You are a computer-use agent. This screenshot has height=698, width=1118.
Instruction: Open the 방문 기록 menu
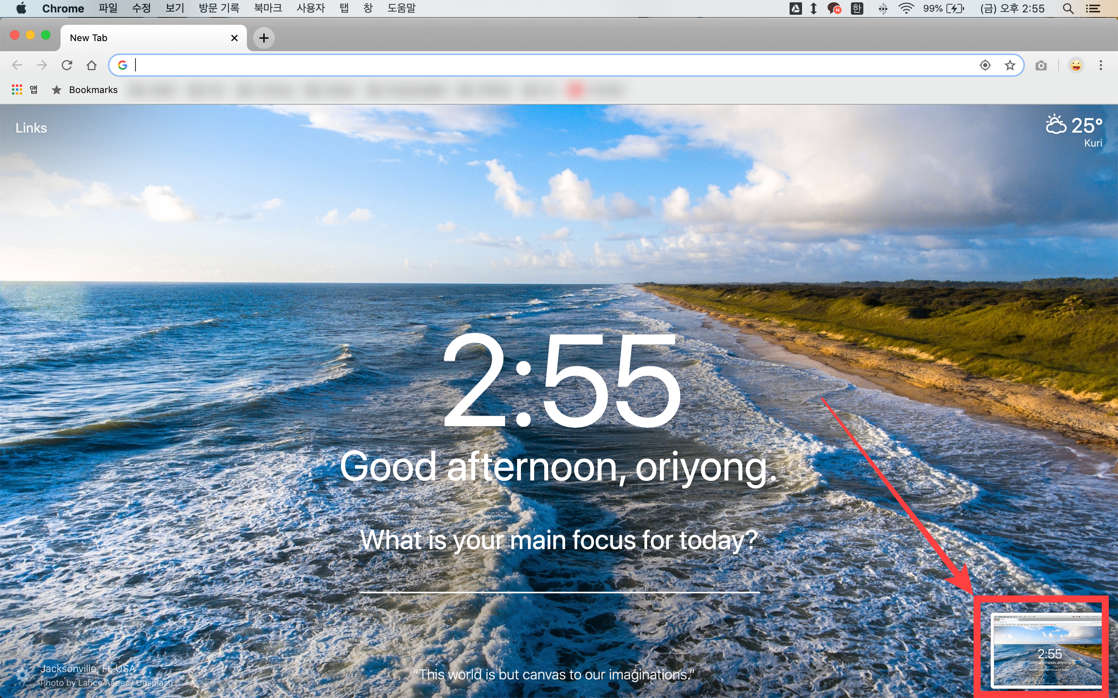(x=219, y=8)
